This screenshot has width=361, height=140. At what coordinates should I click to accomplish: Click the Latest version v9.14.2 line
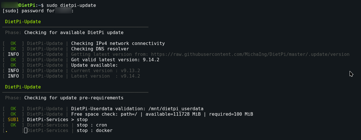[x=106, y=76]
